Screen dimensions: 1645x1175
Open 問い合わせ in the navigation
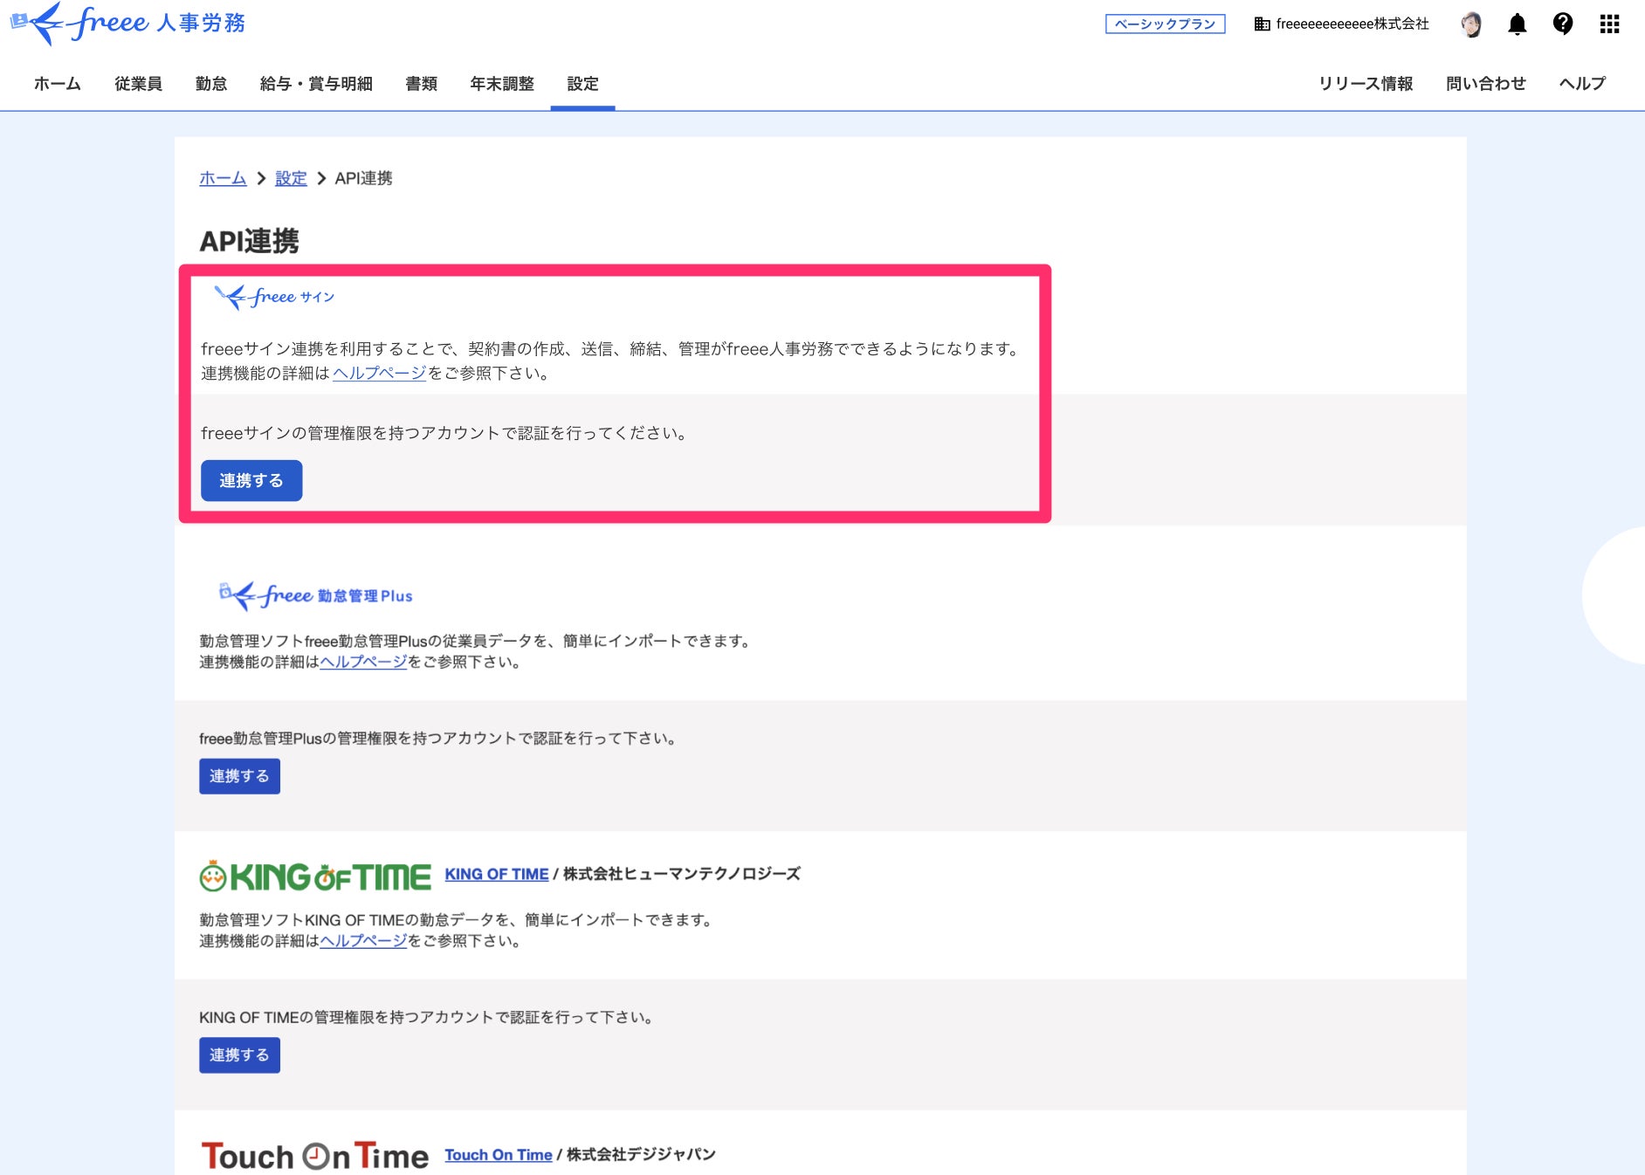(x=1486, y=84)
